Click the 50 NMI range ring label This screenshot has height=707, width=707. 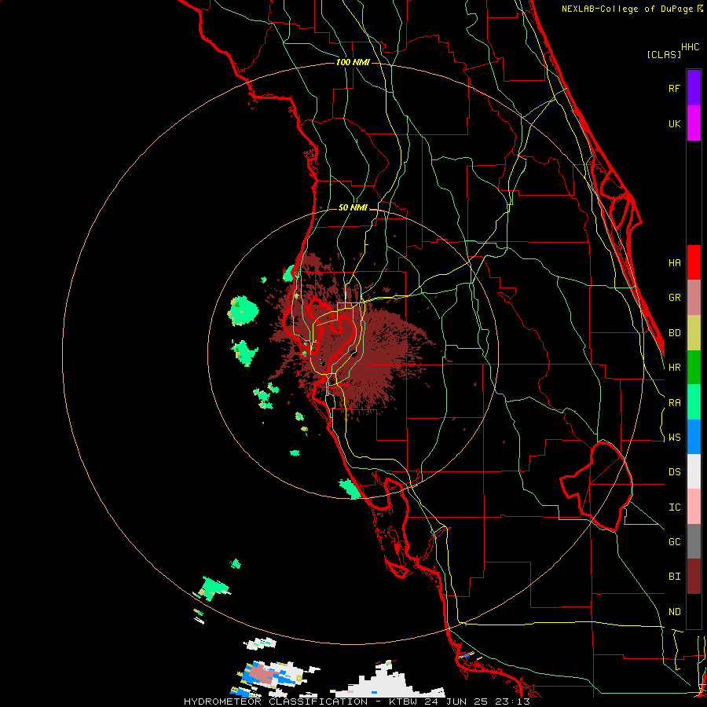pos(353,208)
